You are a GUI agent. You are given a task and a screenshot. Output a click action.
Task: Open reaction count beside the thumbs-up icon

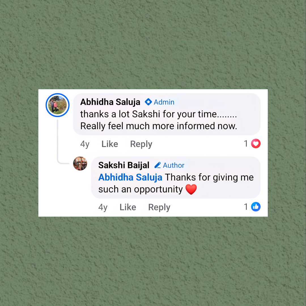coord(246,207)
